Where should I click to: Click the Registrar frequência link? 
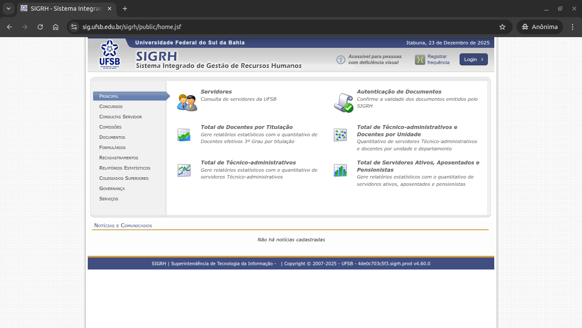tap(437, 59)
